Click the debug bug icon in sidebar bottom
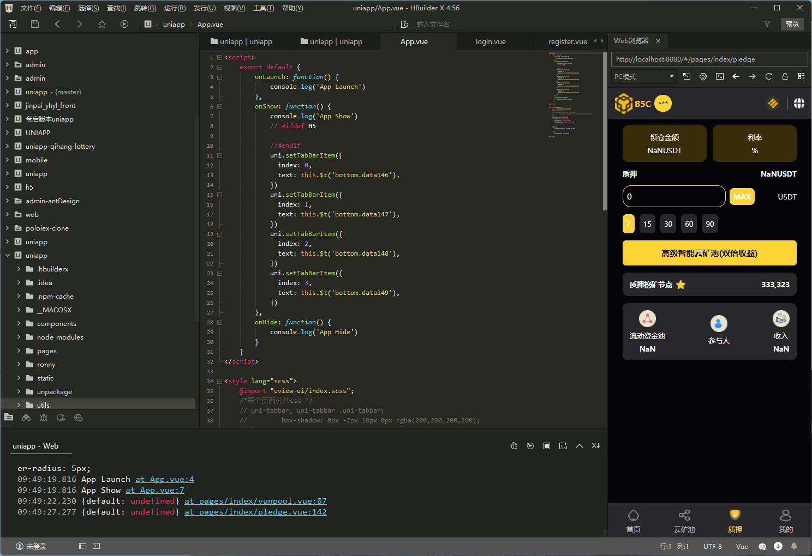The width and height of the screenshot is (812, 556). (x=44, y=418)
